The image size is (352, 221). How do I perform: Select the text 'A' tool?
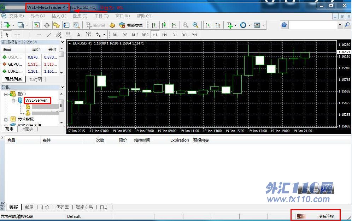(78, 35)
